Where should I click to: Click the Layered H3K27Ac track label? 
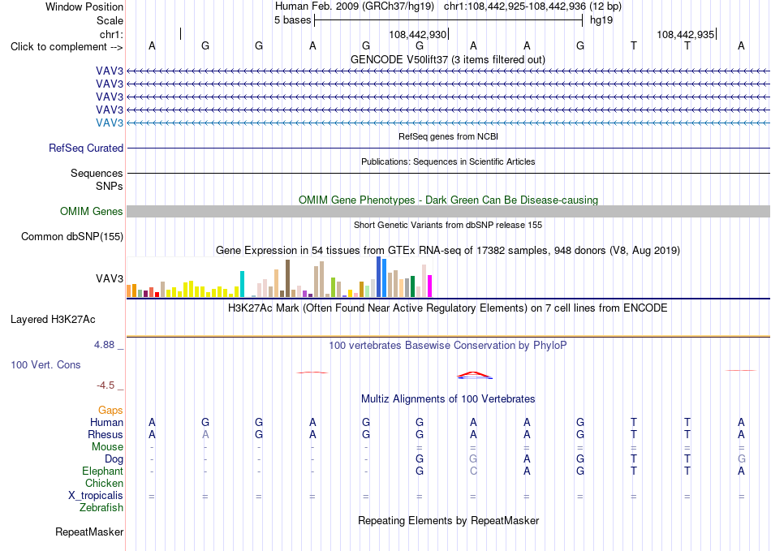53,320
